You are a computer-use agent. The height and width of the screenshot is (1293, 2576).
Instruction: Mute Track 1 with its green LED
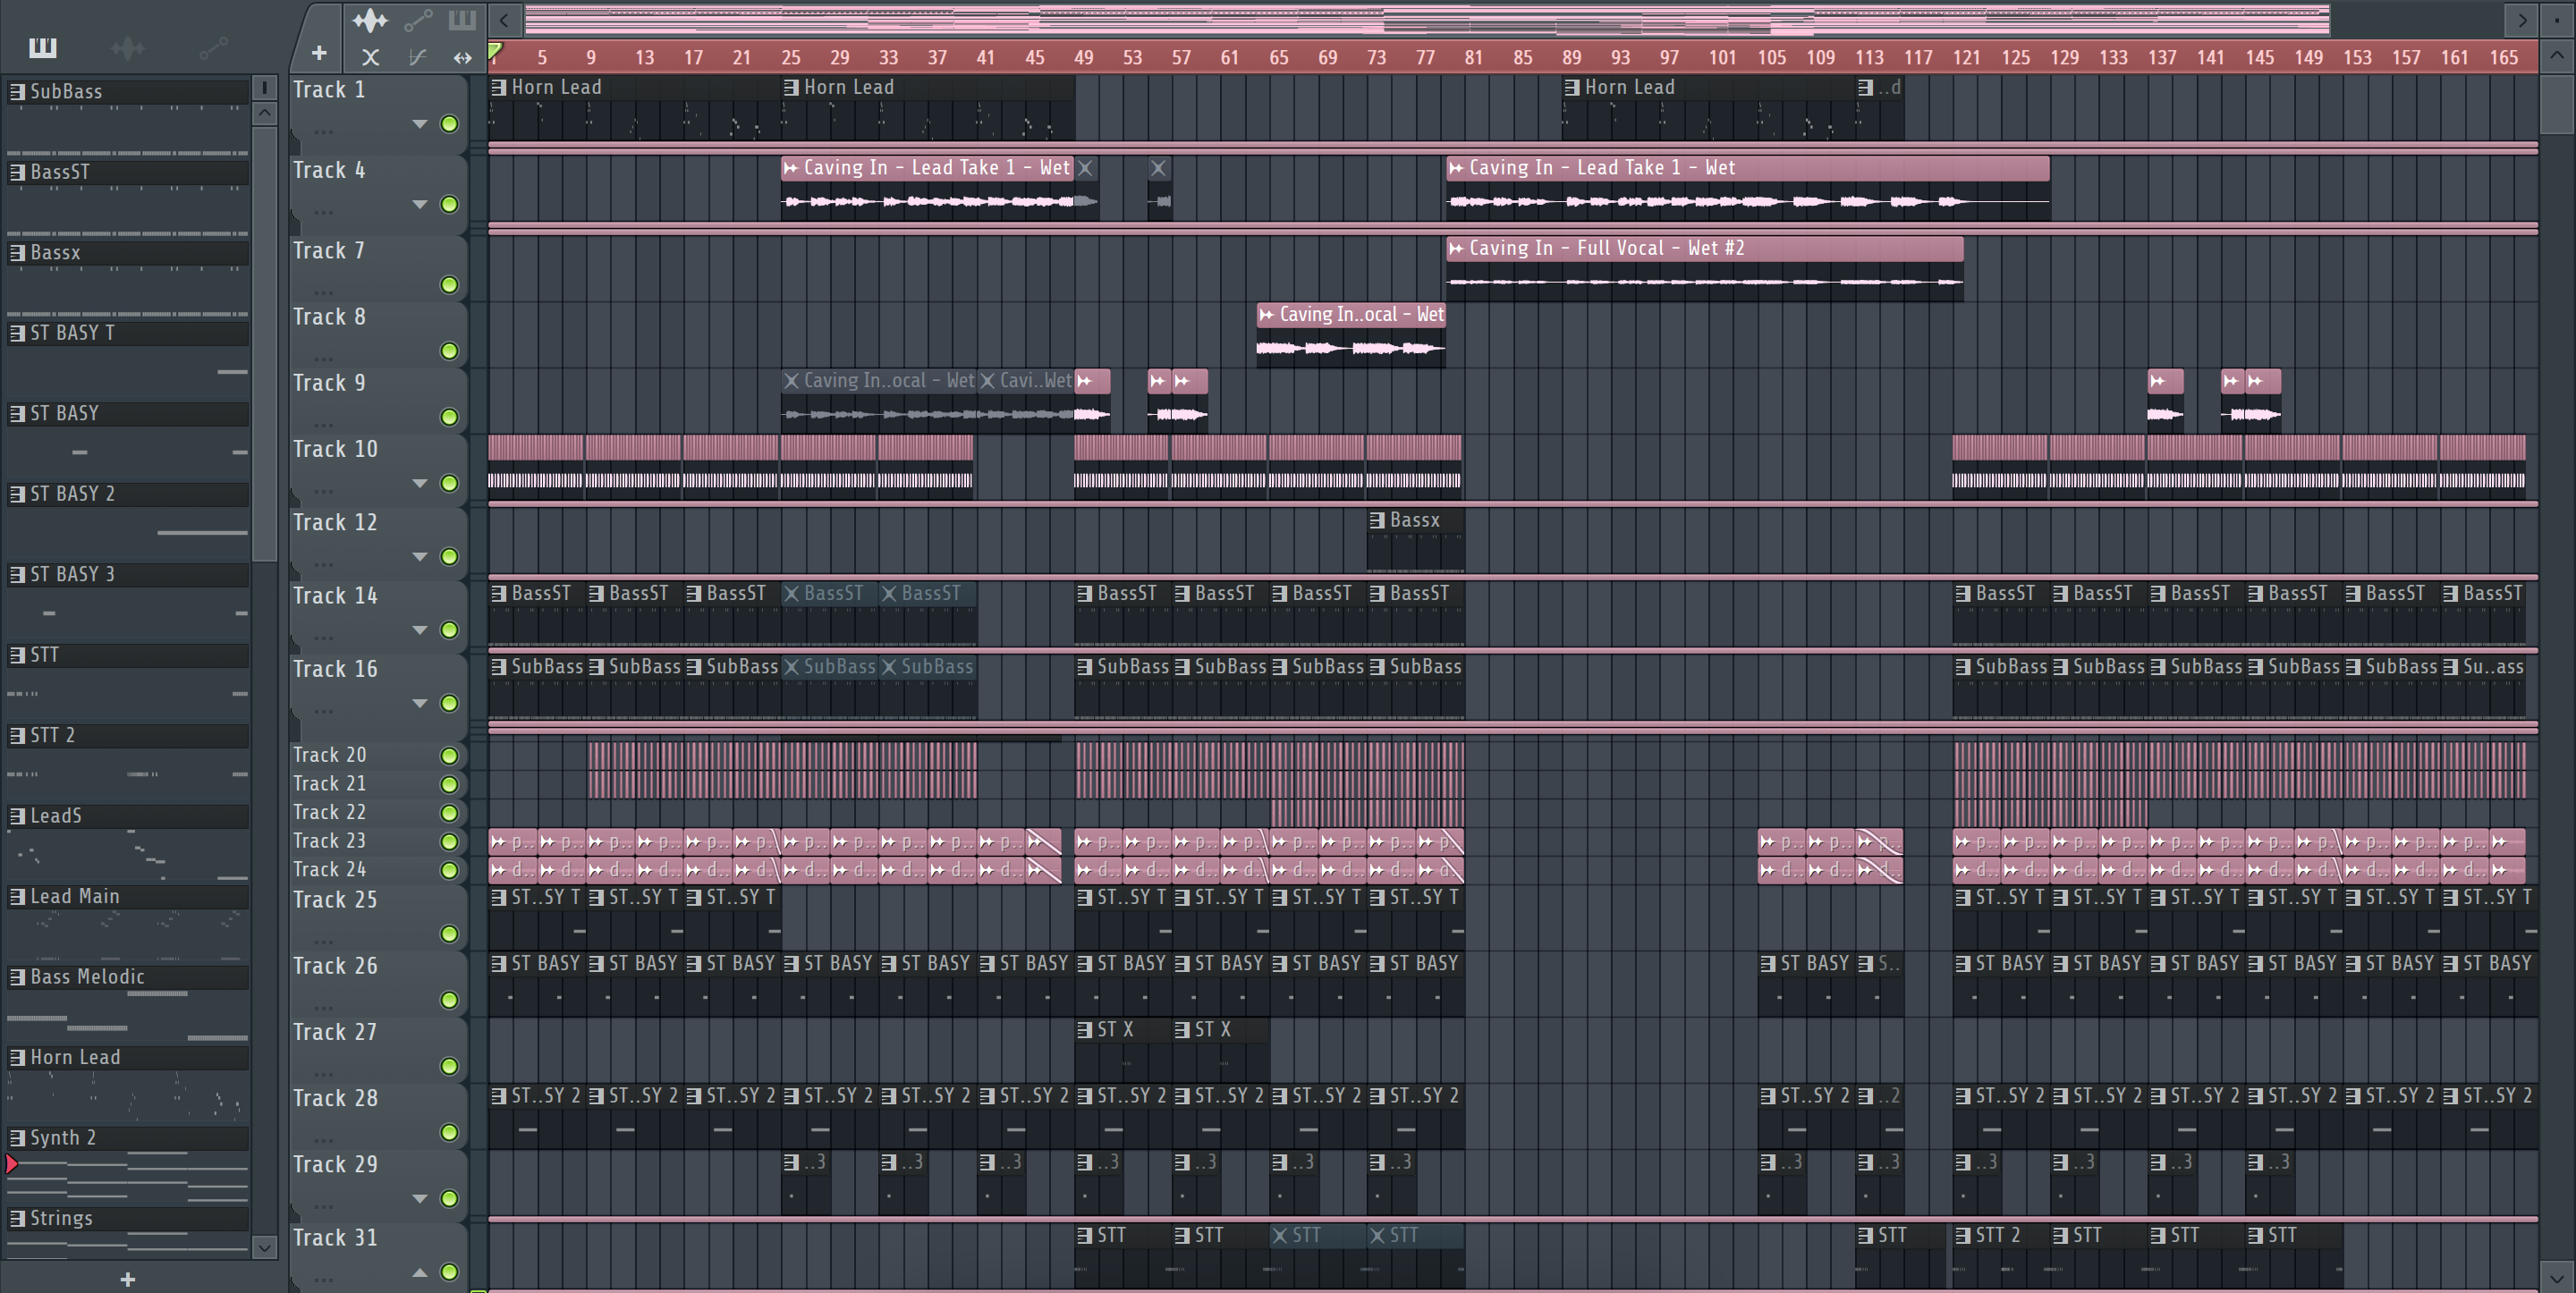[x=450, y=124]
